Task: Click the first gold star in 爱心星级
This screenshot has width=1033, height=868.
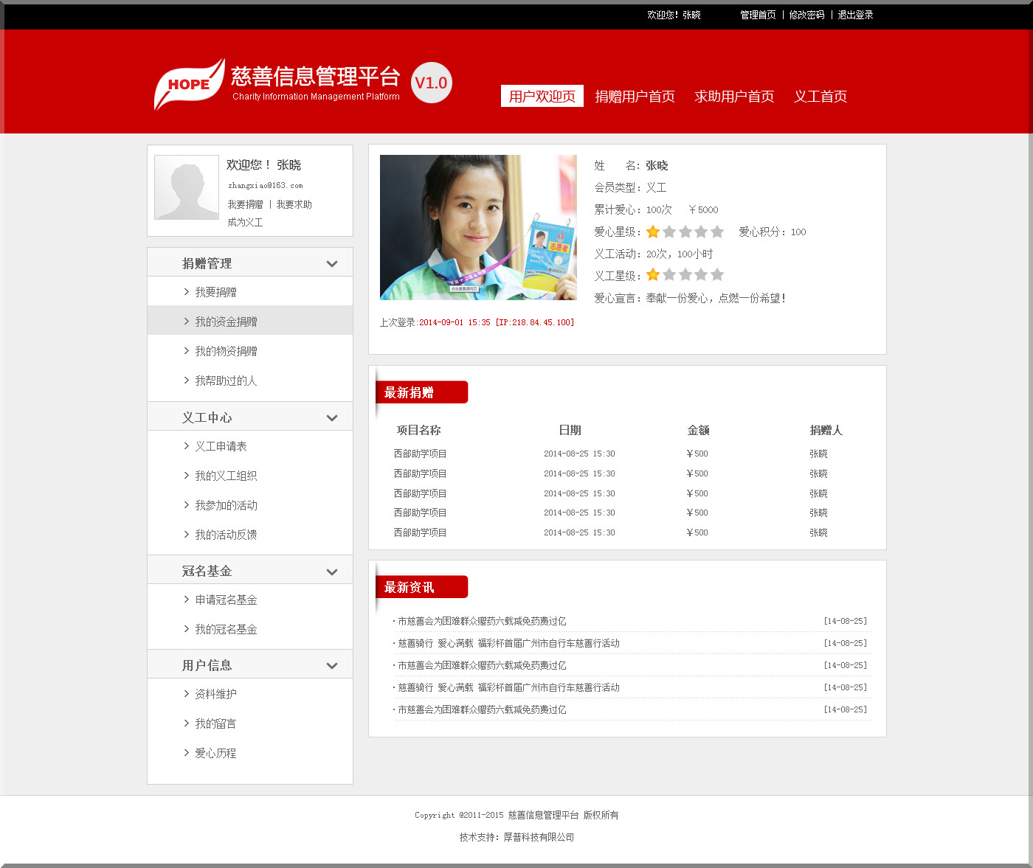Action: pos(653,232)
